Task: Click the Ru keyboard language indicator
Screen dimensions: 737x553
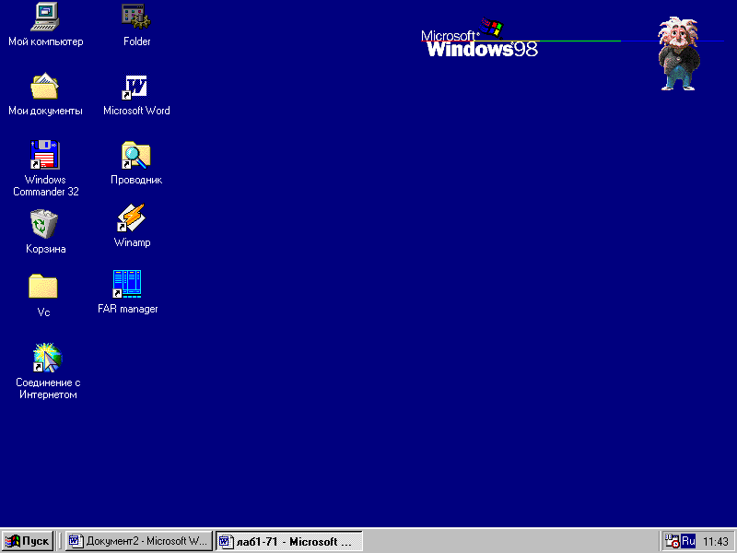Action: (688, 541)
